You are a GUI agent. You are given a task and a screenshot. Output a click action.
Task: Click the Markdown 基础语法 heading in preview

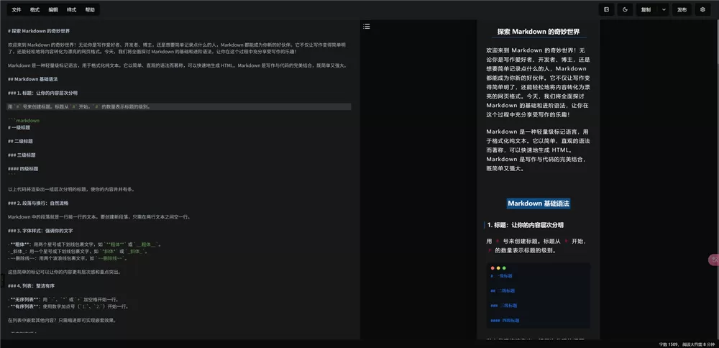538,203
